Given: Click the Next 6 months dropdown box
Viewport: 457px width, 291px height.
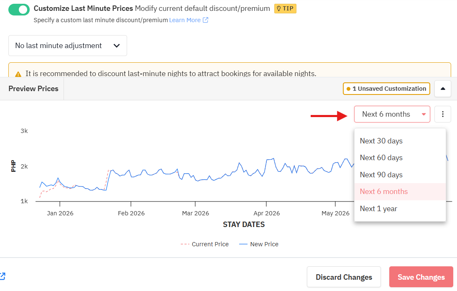Looking at the screenshot, I should [x=392, y=114].
